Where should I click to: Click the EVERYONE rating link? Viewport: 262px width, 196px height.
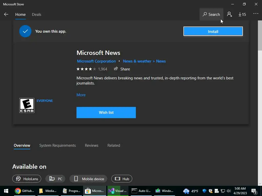coord(45,101)
